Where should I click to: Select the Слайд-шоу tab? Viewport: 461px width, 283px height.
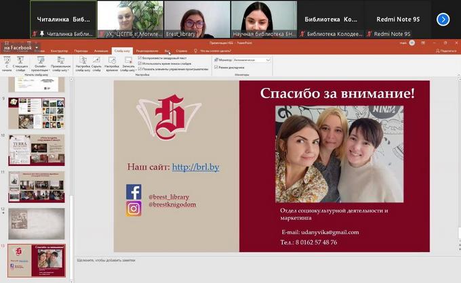point(122,51)
